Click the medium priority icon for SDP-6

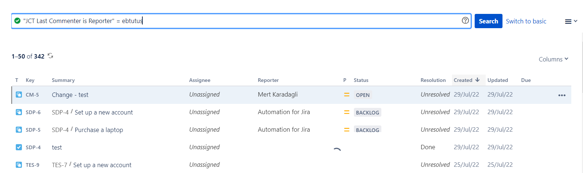pyautogui.click(x=347, y=112)
